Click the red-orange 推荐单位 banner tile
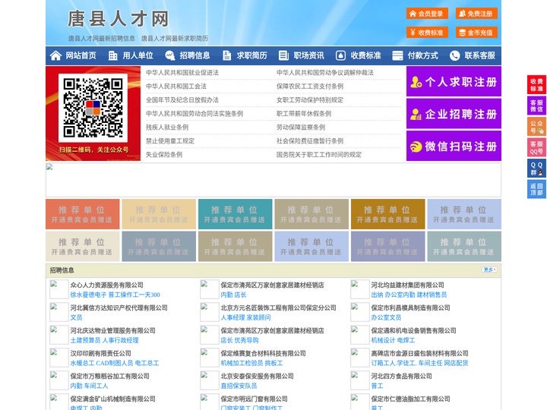Screen dimensions: 547x410 point(82,214)
